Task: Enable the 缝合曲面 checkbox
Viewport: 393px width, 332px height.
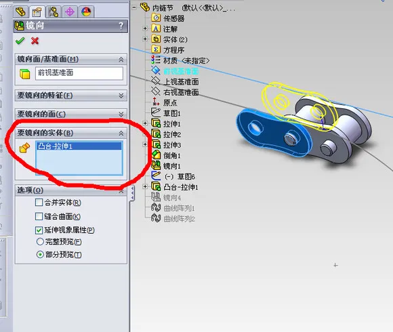Action: [39, 216]
